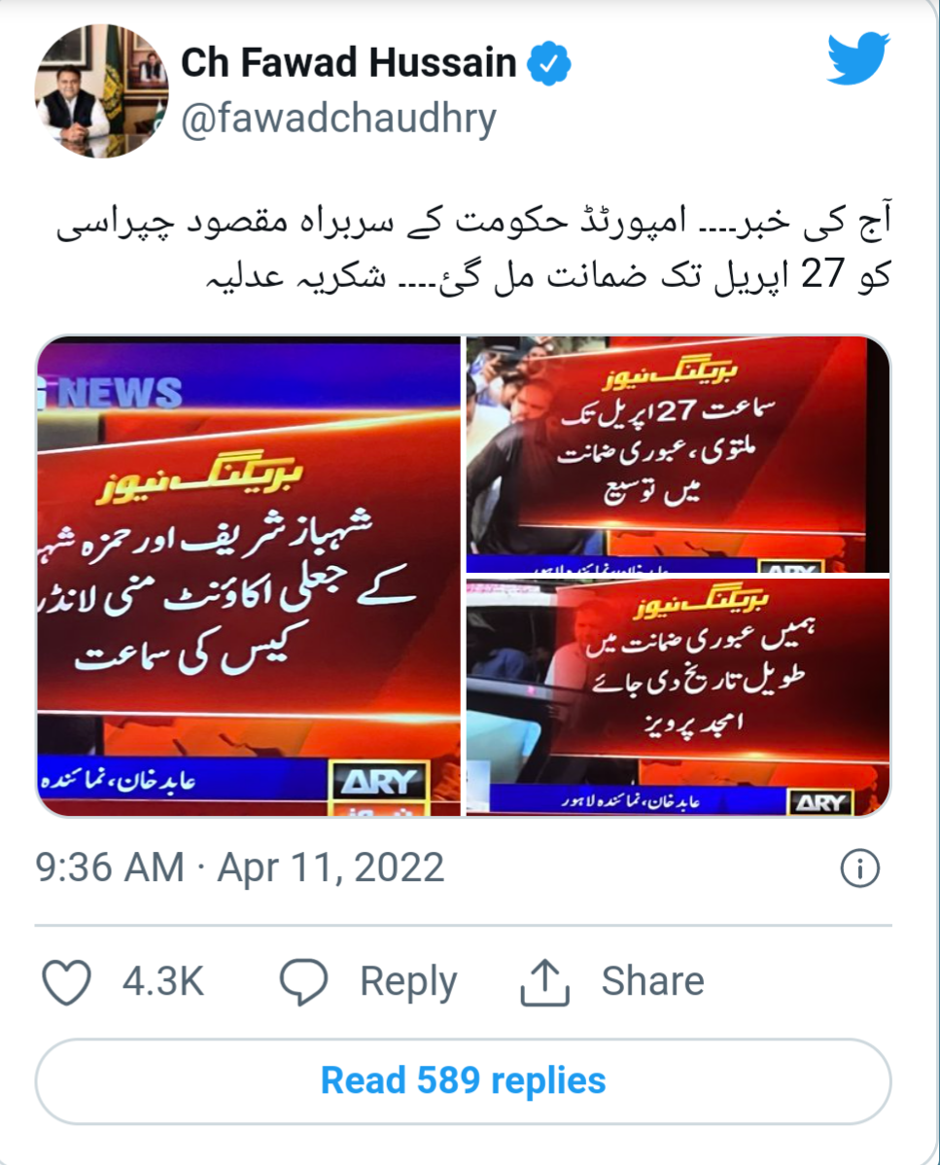
Task: Like the tweet with heart icon
Action: coord(66,981)
